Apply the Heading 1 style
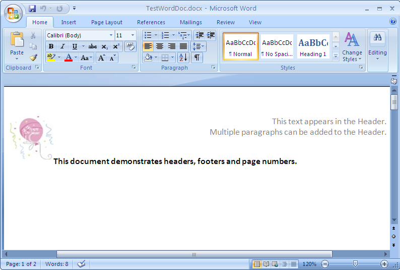 pos(313,46)
